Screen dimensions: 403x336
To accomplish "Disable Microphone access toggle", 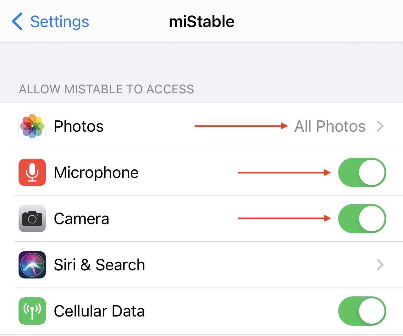I will [x=362, y=172].
